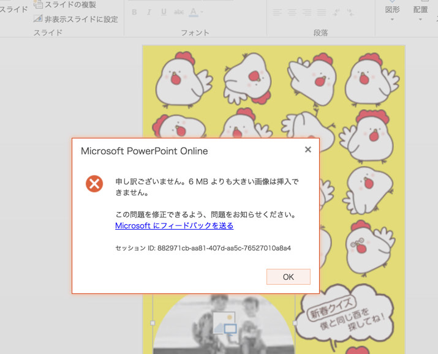
Task: Click the 新春クイズ speech bubble on slide
Action: pyautogui.click(x=344, y=312)
